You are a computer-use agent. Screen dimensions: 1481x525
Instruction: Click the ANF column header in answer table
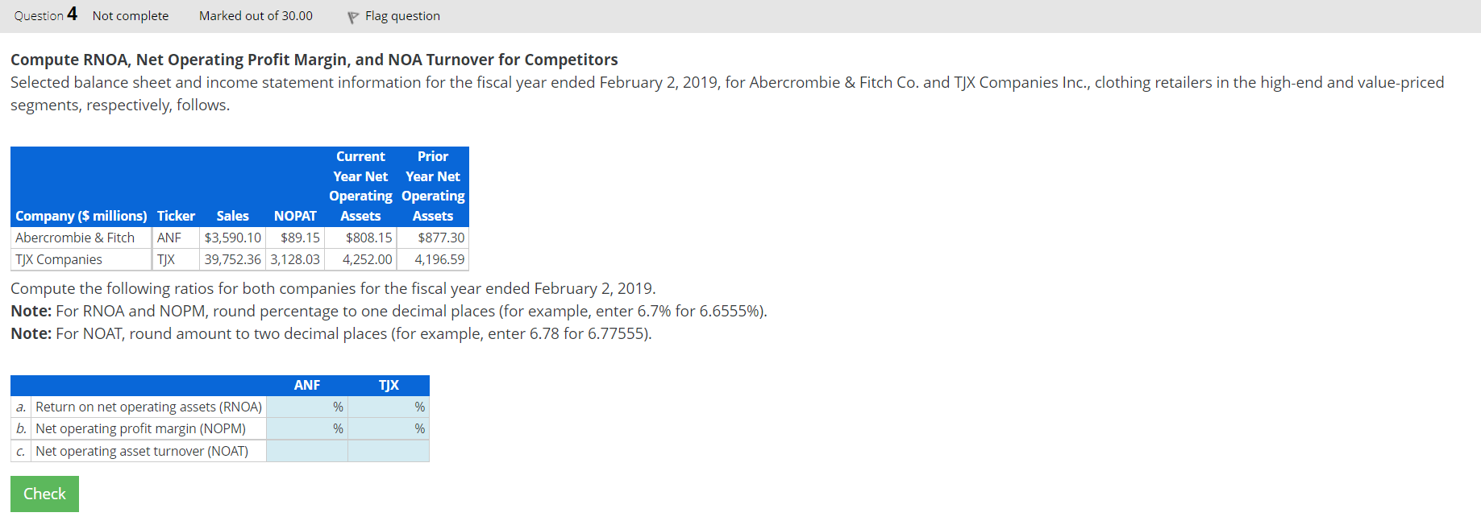click(x=306, y=385)
